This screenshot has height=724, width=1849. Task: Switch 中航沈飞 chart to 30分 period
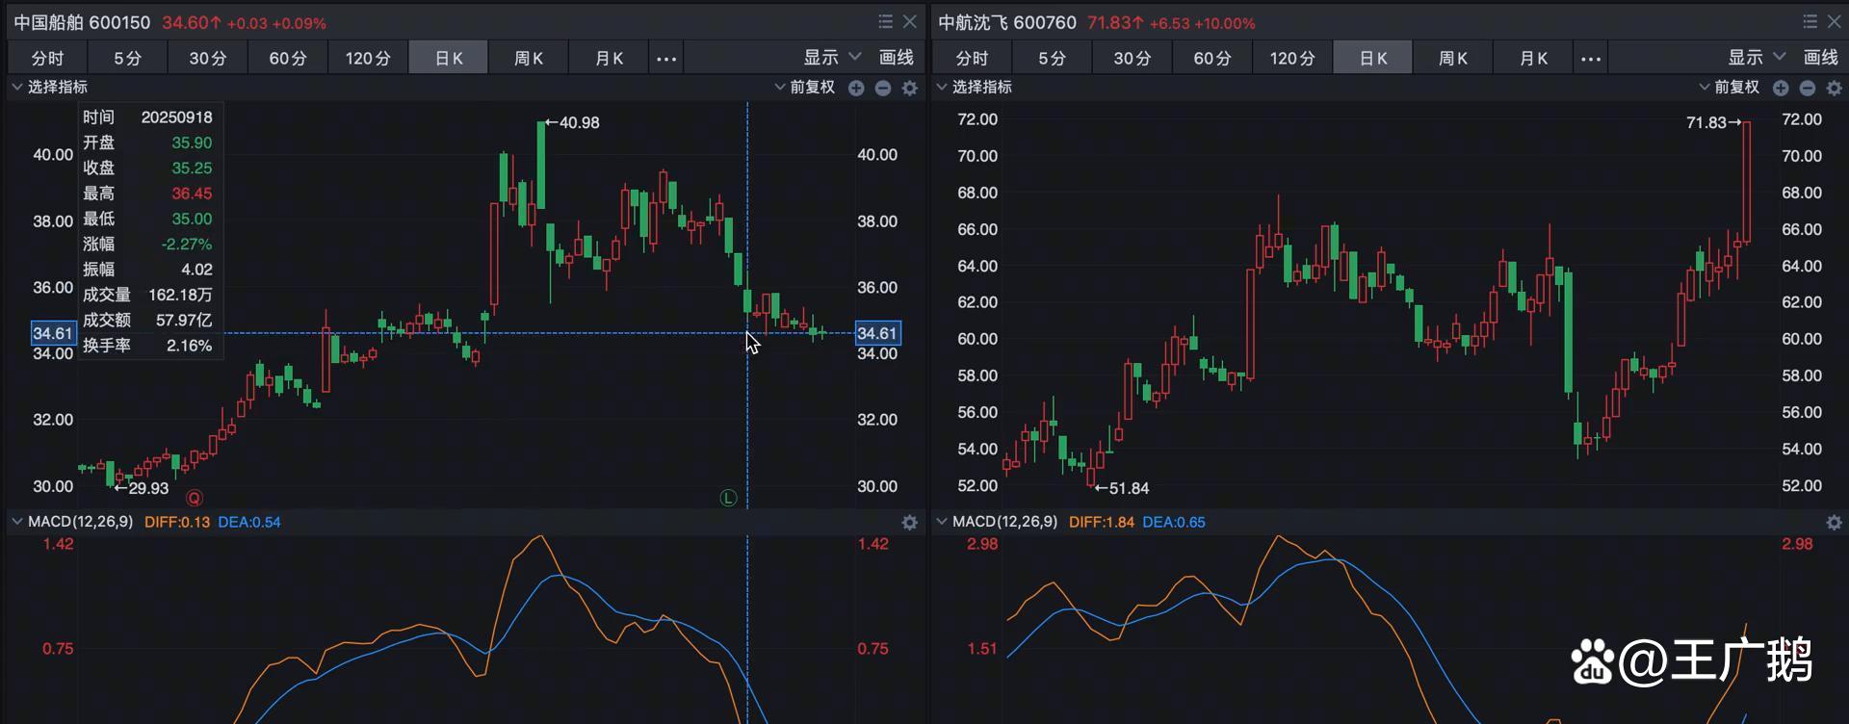pyautogui.click(x=1132, y=58)
